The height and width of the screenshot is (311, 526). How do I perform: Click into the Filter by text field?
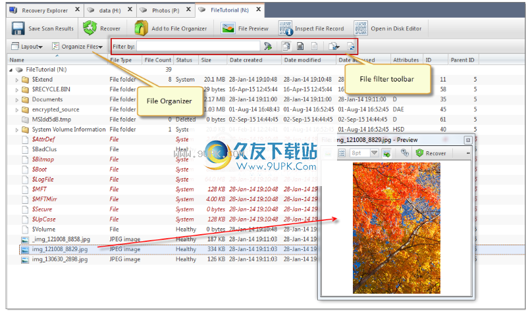click(x=198, y=46)
